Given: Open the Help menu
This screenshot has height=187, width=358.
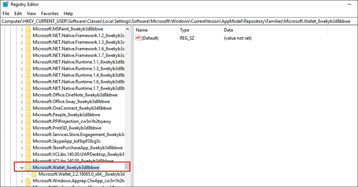Looking at the screenshot, I should [68, 14].
